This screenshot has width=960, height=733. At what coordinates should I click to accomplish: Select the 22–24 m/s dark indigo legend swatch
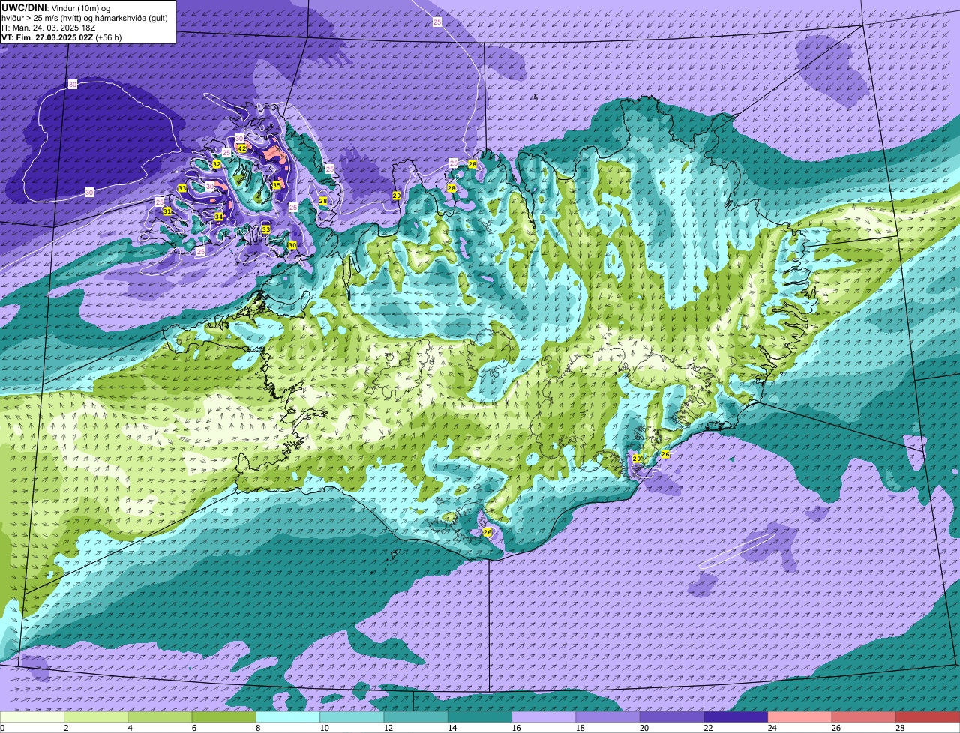click(x=736, y=717)
